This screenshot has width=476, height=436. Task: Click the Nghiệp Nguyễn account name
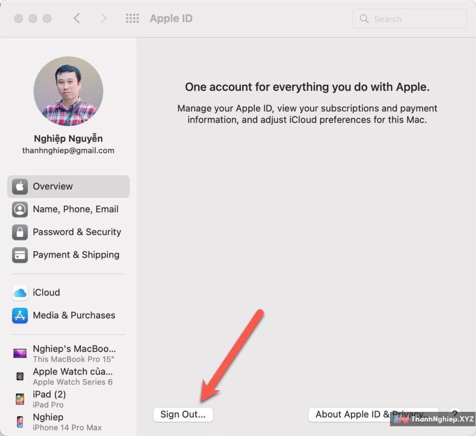68,139
